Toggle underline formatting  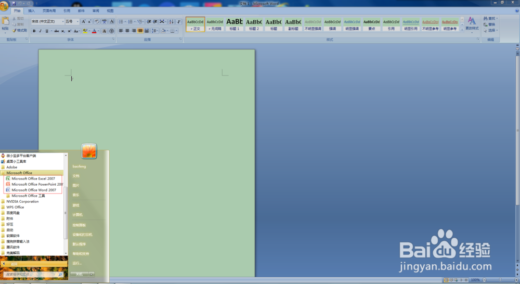(47, 31)
